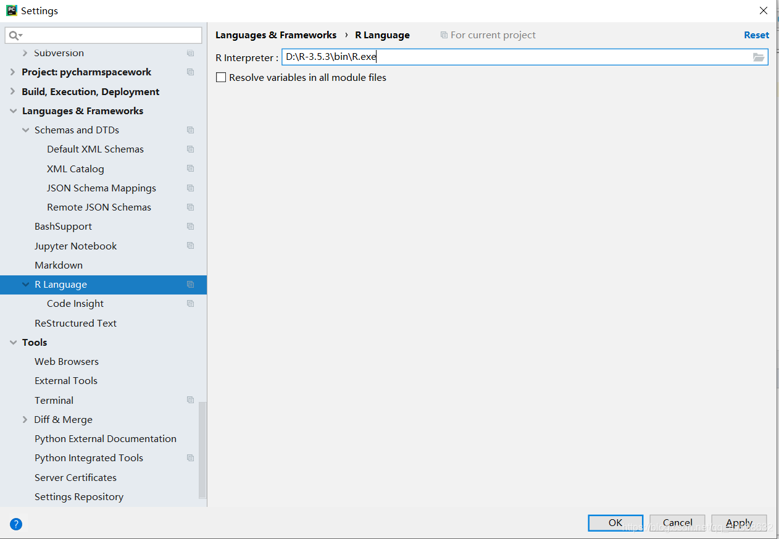Click project-level icon next to JSON Schema Mappings
Image resolution: width=779 pixels, height=539 pixels.
pyautogui.click(x=191, y=188)
